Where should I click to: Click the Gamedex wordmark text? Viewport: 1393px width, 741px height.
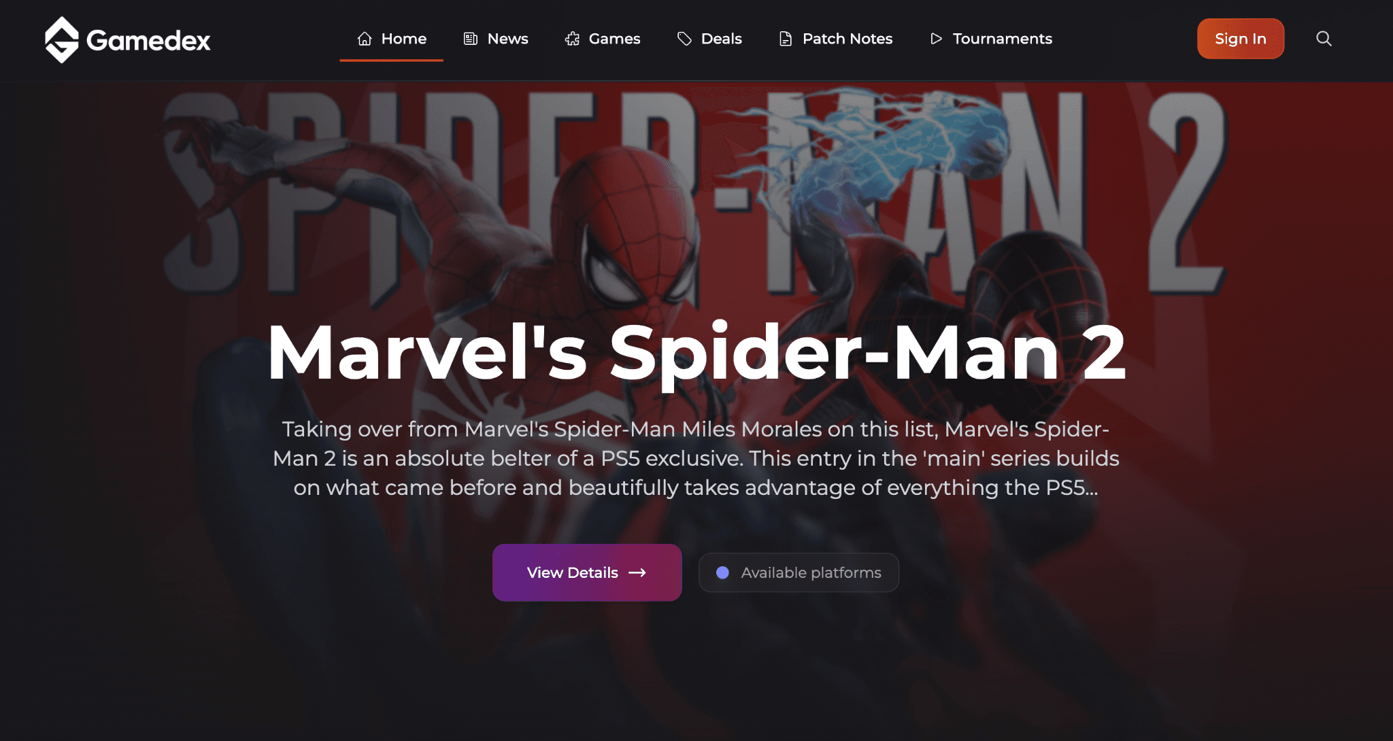pyautogui.click(x=148, y=41)
